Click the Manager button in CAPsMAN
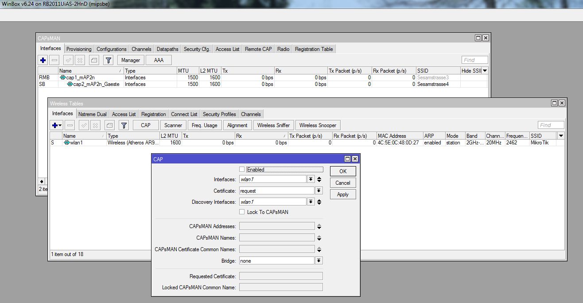 (x=131, y=60)
